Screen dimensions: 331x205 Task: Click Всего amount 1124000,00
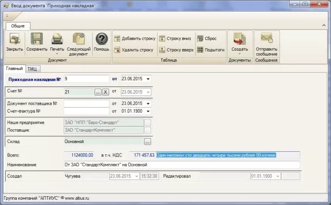[79, 155]
